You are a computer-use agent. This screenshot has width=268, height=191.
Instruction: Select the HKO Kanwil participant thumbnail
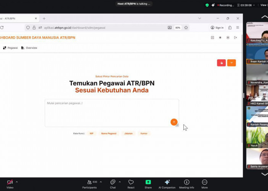tap(257, 95)
